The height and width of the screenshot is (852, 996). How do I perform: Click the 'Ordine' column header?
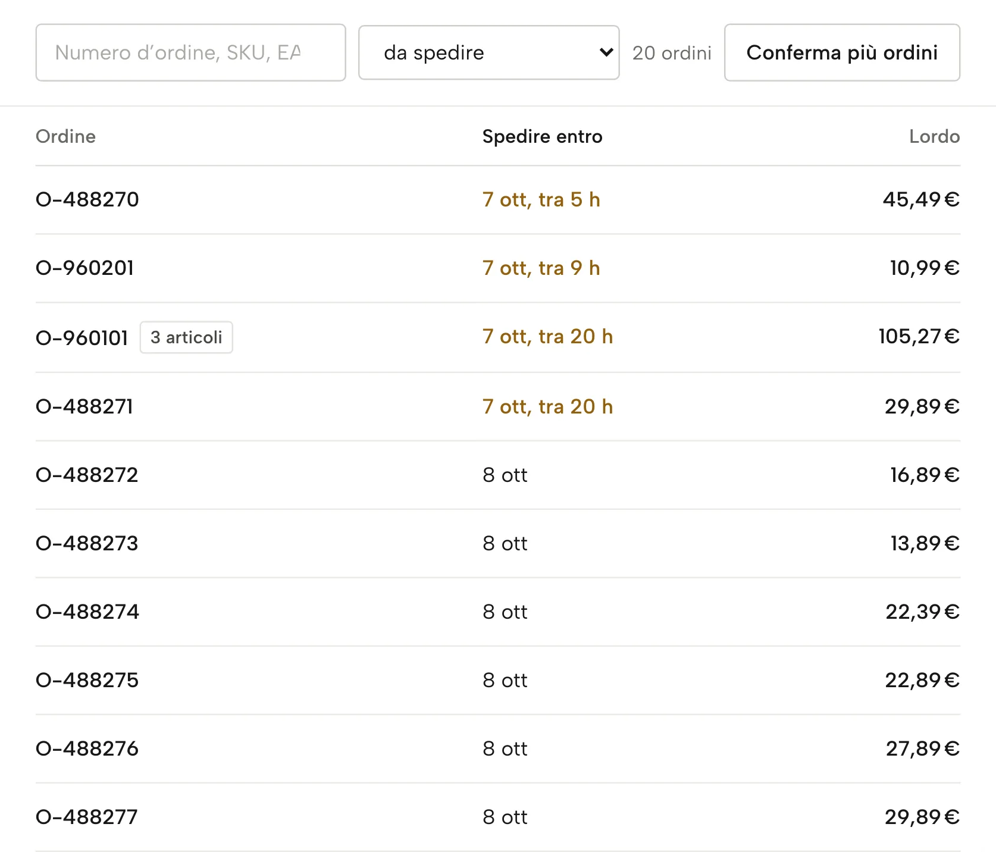(65, 136)
